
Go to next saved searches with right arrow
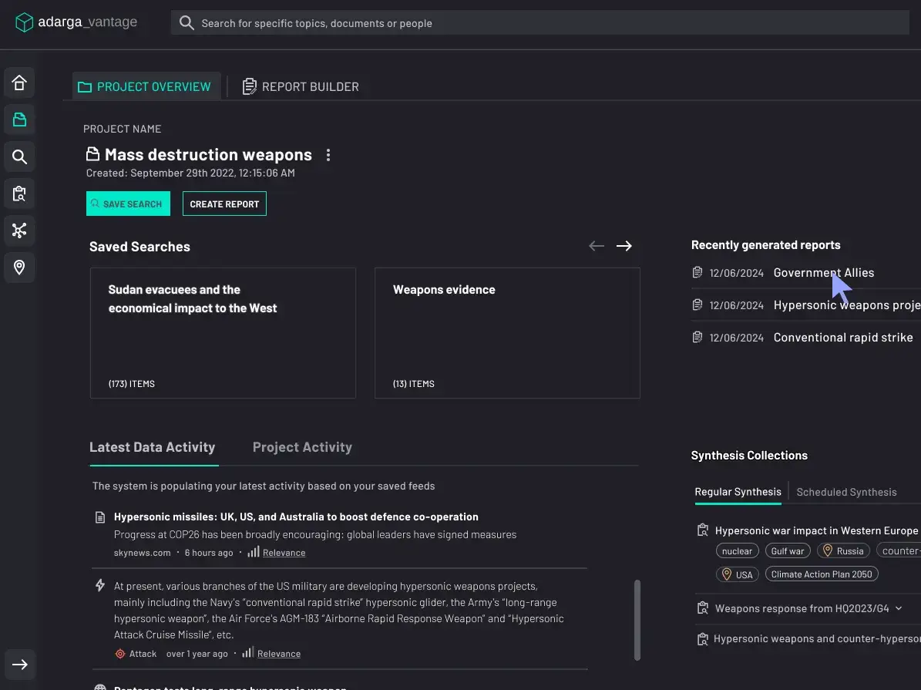click(x=624, y=246)
